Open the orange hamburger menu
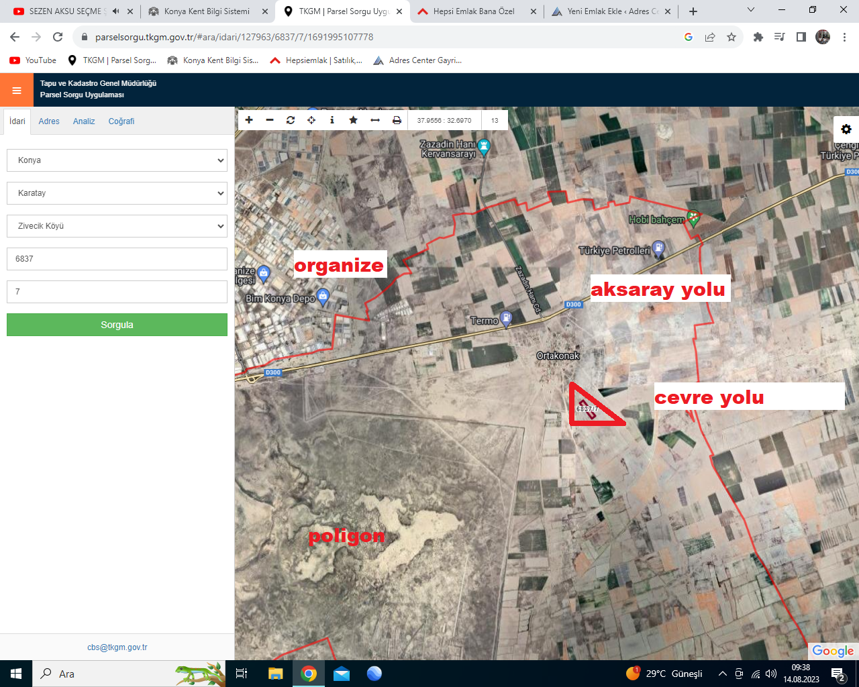Image resolution: width=859 pixels, height=687 pixels. pos(17,91)
